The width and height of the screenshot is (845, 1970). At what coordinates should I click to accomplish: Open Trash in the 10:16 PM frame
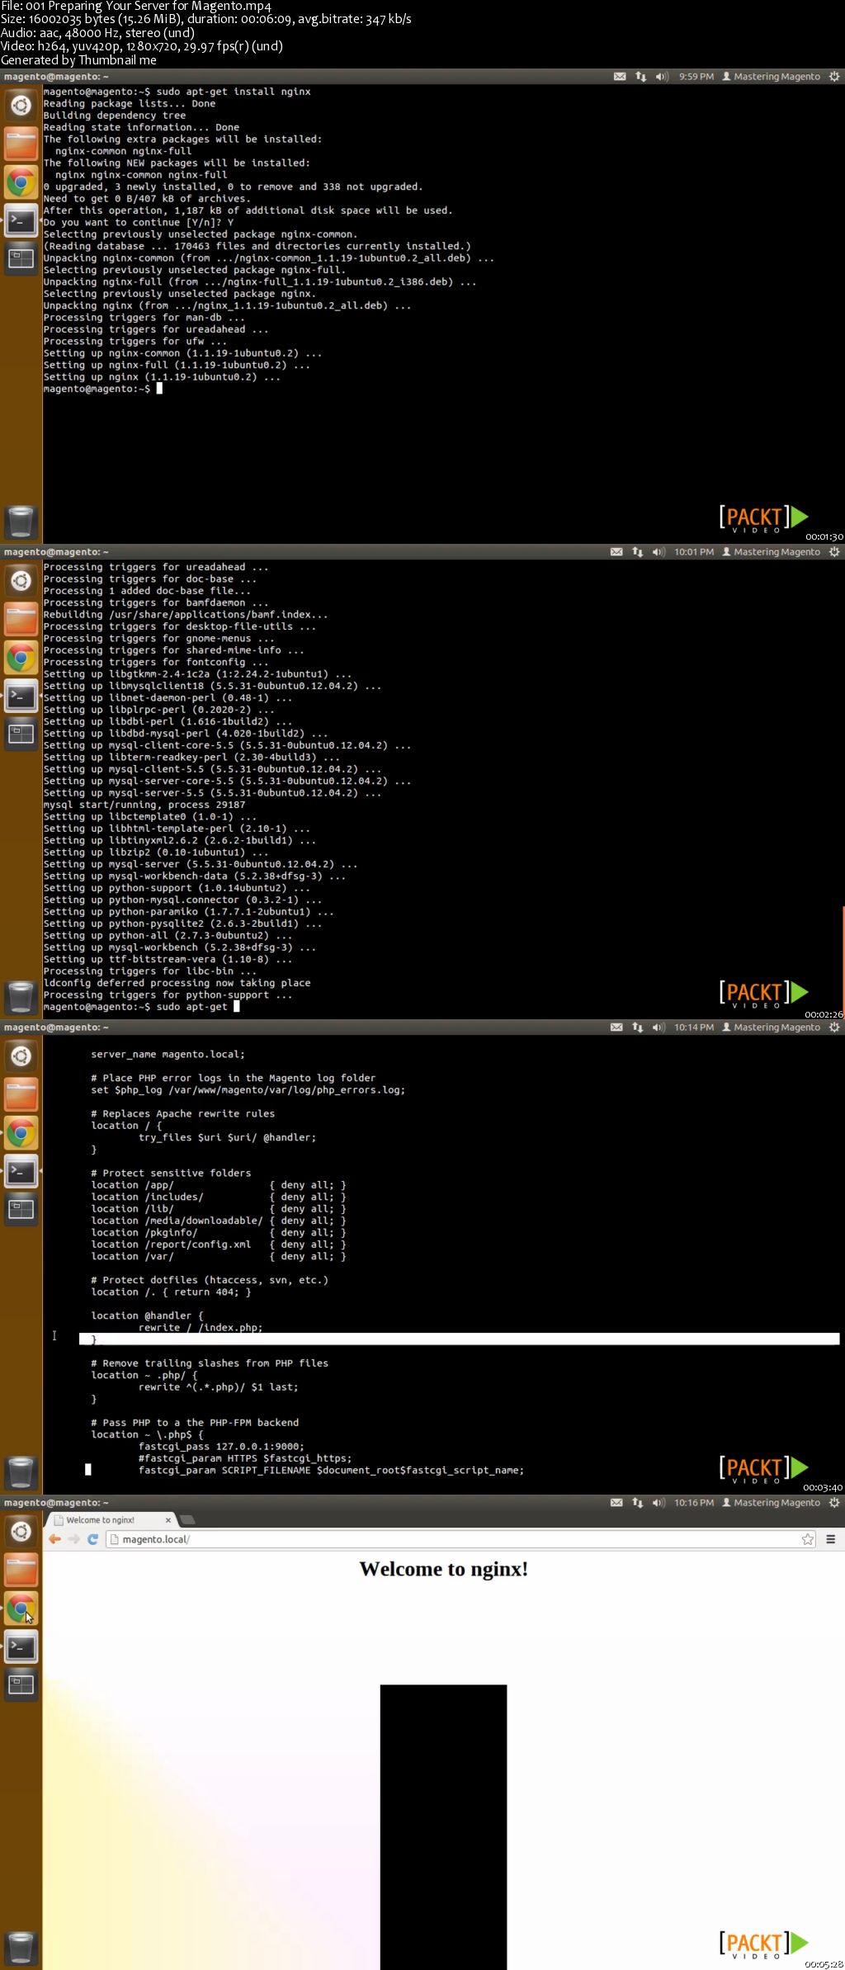point(21,1948)
